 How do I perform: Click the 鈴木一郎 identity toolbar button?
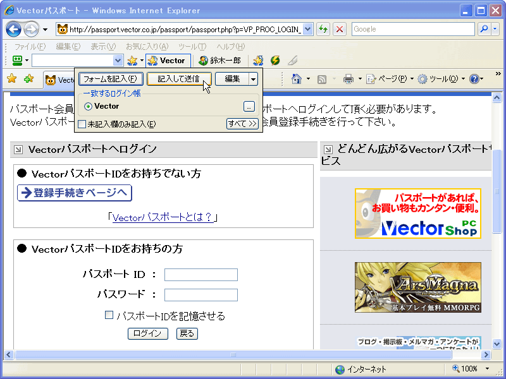click(x=220, y=60)
